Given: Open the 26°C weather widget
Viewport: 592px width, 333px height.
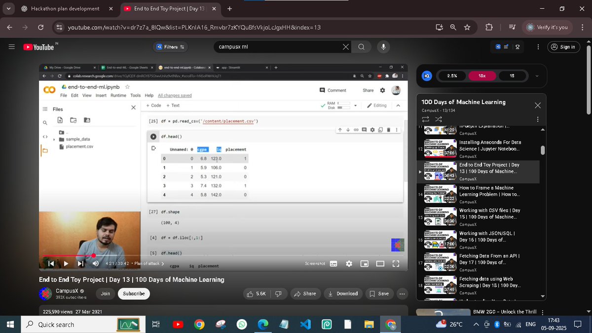Looking at the screenshot, I should click(x=449, y=324).
